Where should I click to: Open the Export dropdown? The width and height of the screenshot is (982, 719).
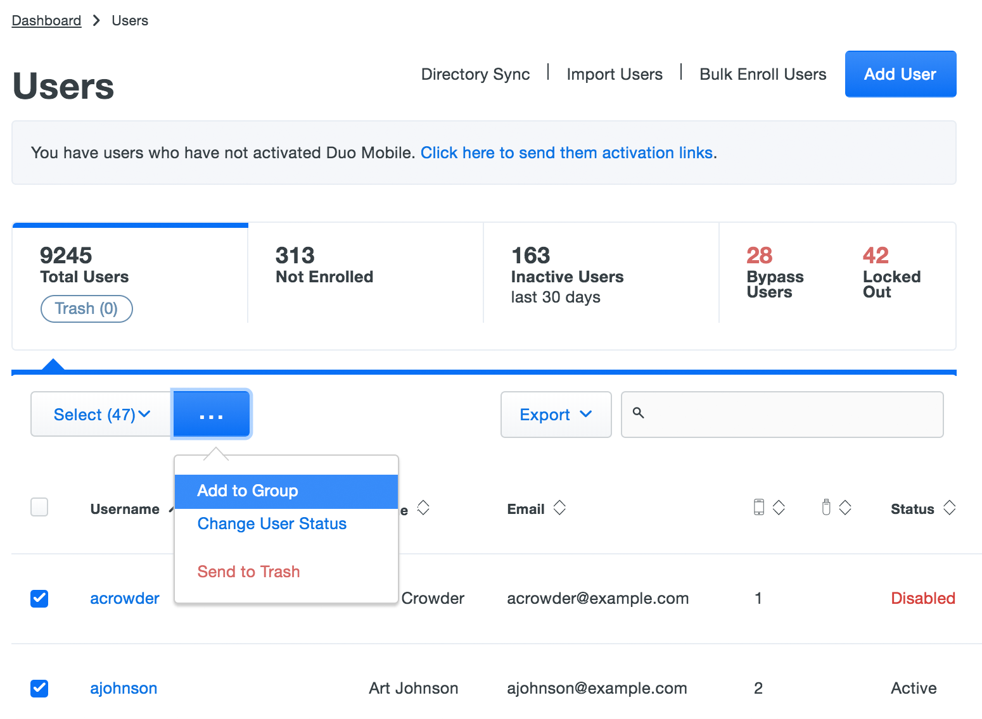coord(556,415)
